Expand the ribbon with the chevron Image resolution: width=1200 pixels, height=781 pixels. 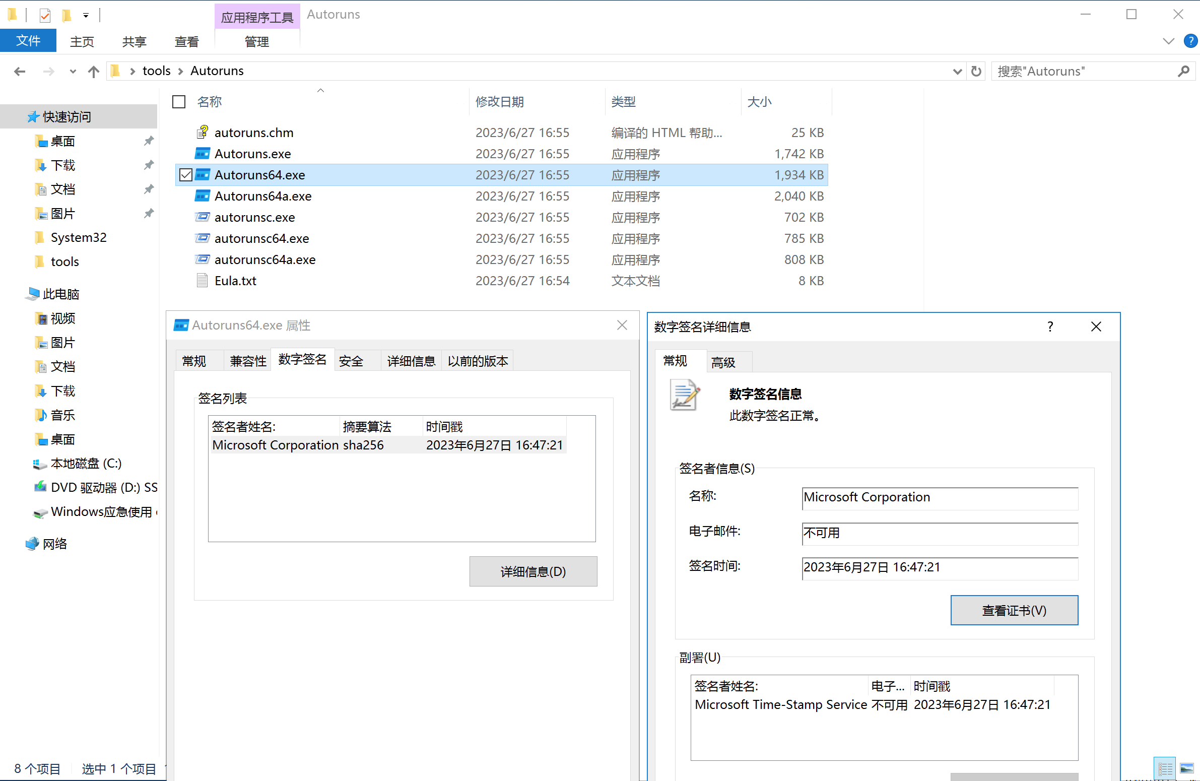click(1168, 41)
